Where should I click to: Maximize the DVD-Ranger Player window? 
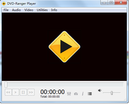(111, 2)
